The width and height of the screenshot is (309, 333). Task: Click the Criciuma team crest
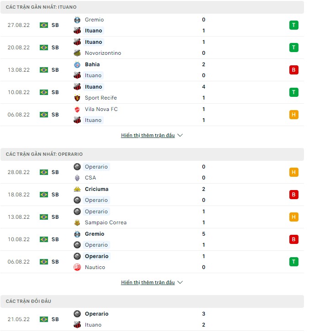tap(77, 189)
